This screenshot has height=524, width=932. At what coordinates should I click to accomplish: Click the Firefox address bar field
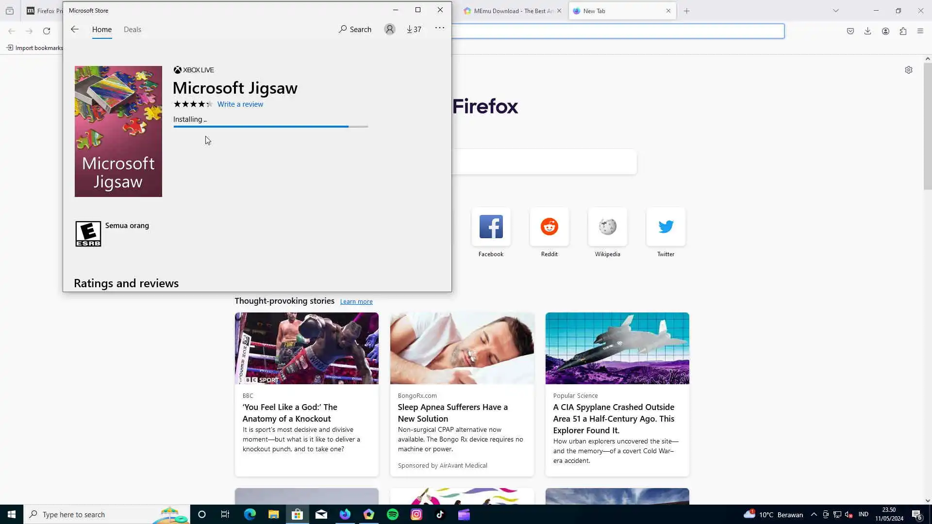pos(616,31)
